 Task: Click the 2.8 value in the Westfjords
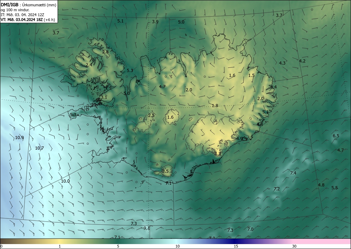point(105,52)
